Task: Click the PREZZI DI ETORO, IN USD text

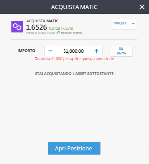Action: tap(41, 33)
